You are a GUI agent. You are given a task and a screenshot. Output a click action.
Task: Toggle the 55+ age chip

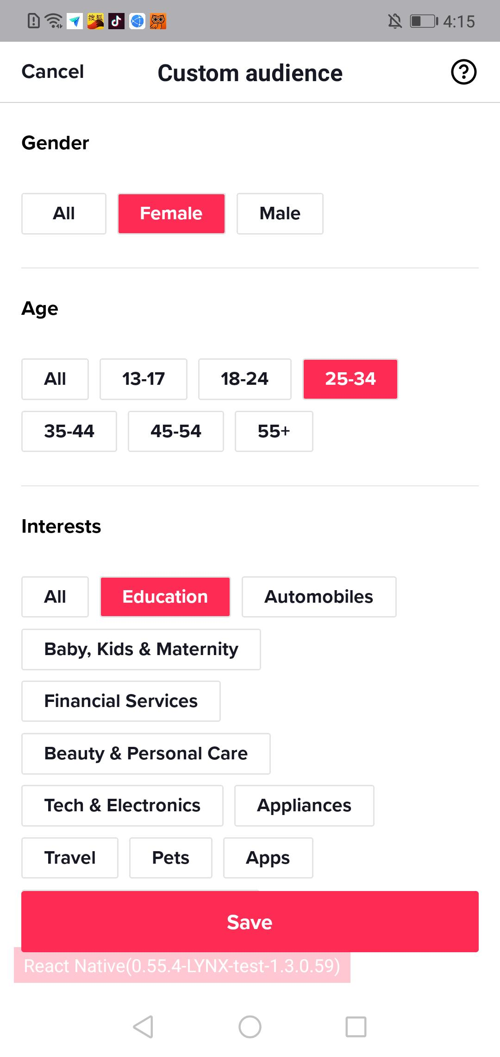pyautogui.click(x=274, y=431)
